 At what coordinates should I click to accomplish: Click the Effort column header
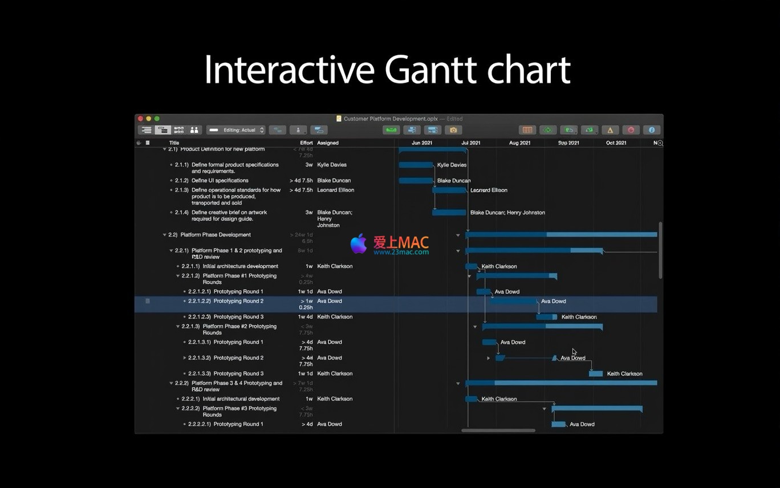(306, 143)
